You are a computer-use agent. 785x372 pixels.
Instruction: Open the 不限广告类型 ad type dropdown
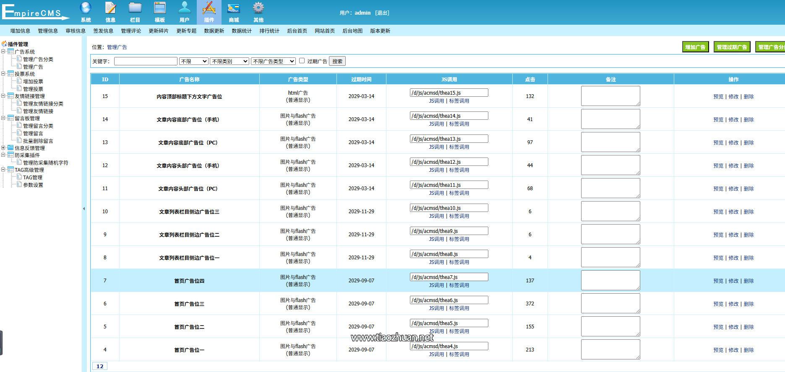pyautogui.click(x=273, y=61)
